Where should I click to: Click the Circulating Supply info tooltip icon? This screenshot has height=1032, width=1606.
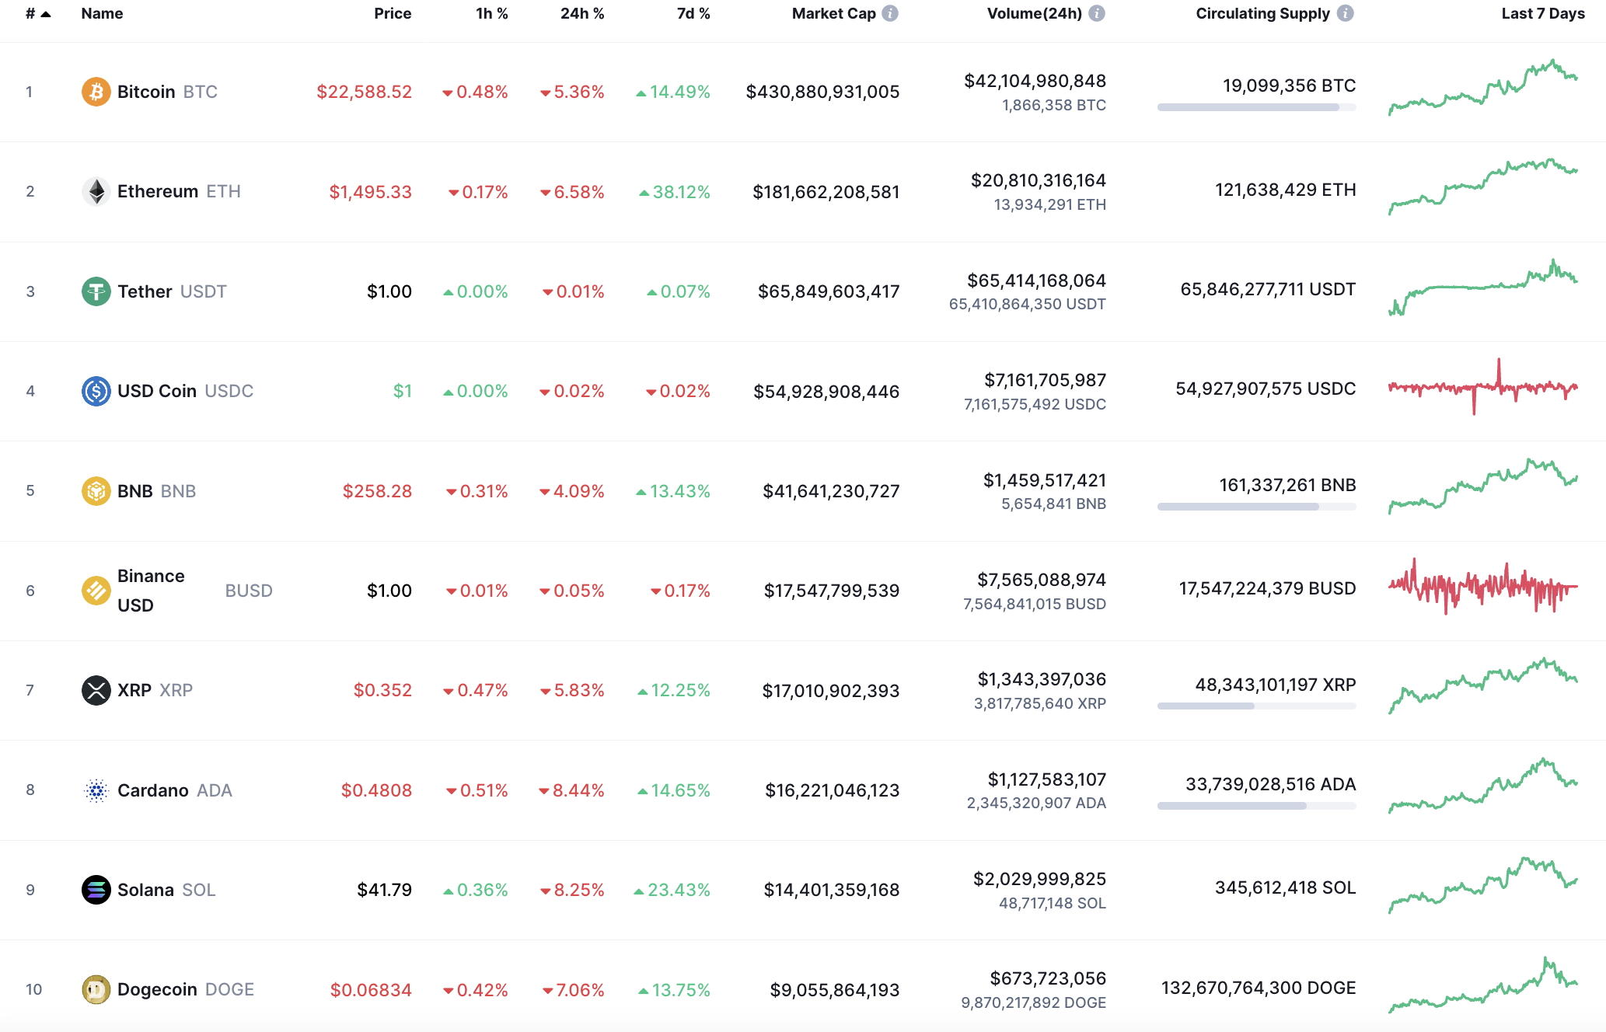1344,13
